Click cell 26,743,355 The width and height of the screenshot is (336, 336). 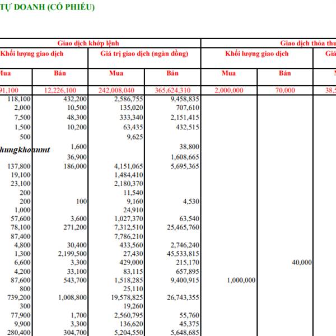coord(183,297)
